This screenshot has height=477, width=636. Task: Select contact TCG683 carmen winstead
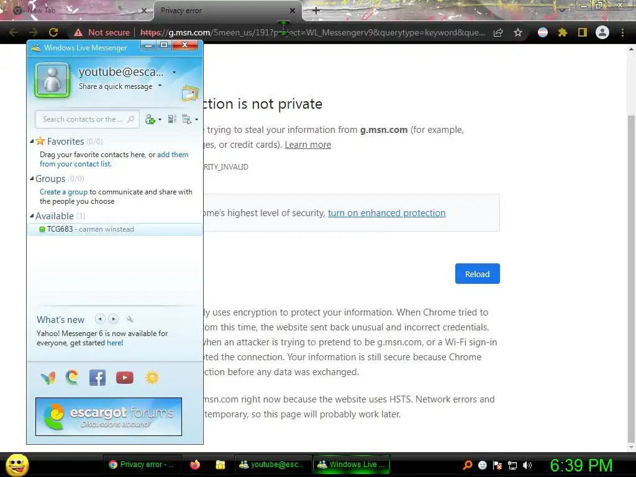(115, 229)
